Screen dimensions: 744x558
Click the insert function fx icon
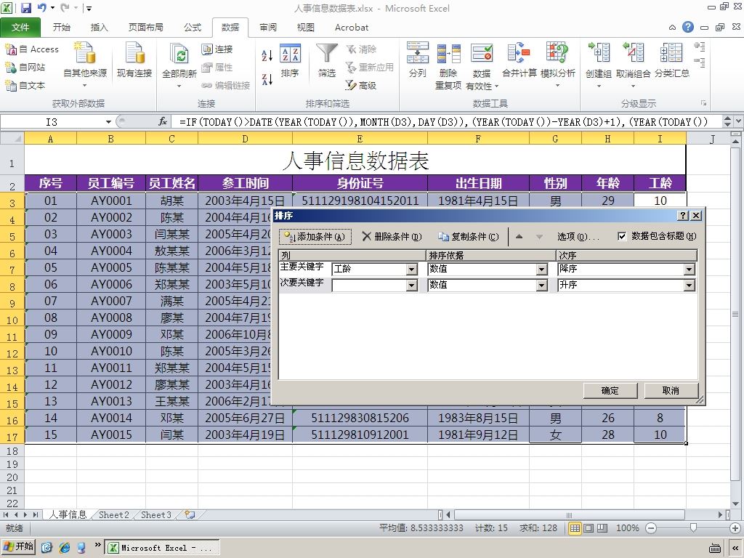coord(163,122)
